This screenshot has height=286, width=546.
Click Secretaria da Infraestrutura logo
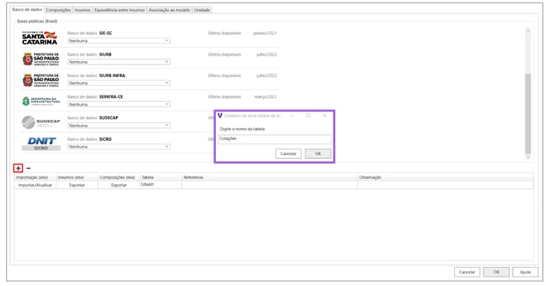click(x=41, y=101)
